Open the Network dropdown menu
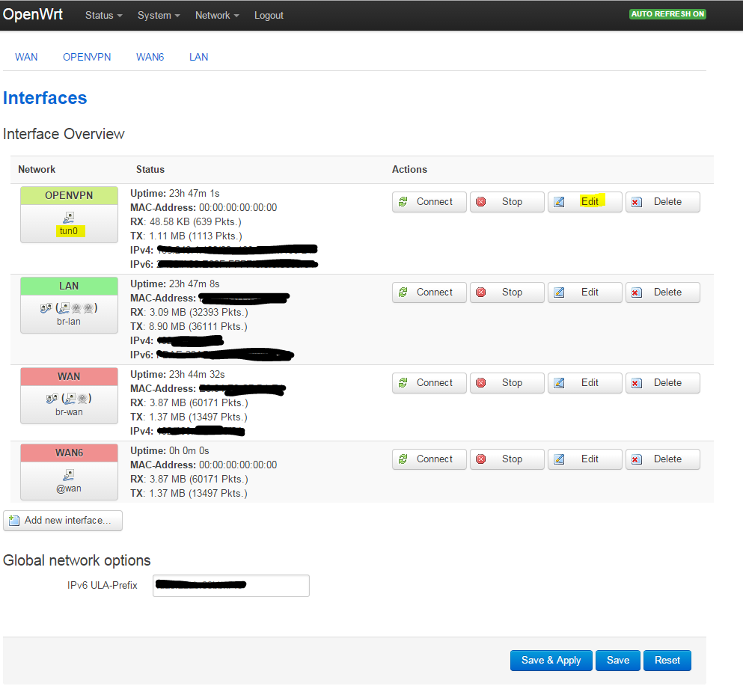The height and width of the screenshot is (686, 743). pyautogui.click(x=217, y=16)
